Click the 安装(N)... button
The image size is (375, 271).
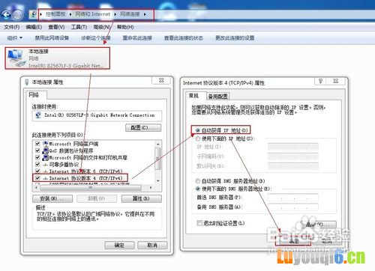pyautogui.click(x=52, y=198)
